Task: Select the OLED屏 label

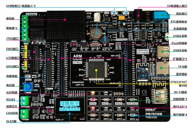Action: click(11, 121)
